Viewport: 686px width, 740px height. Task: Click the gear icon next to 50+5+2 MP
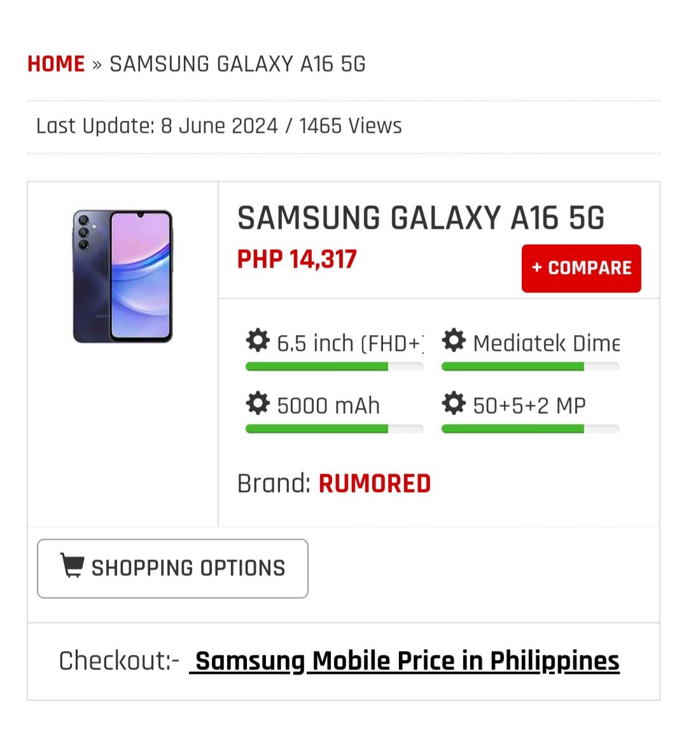454,403
